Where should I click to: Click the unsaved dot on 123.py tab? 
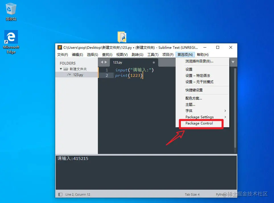(154, 62)
